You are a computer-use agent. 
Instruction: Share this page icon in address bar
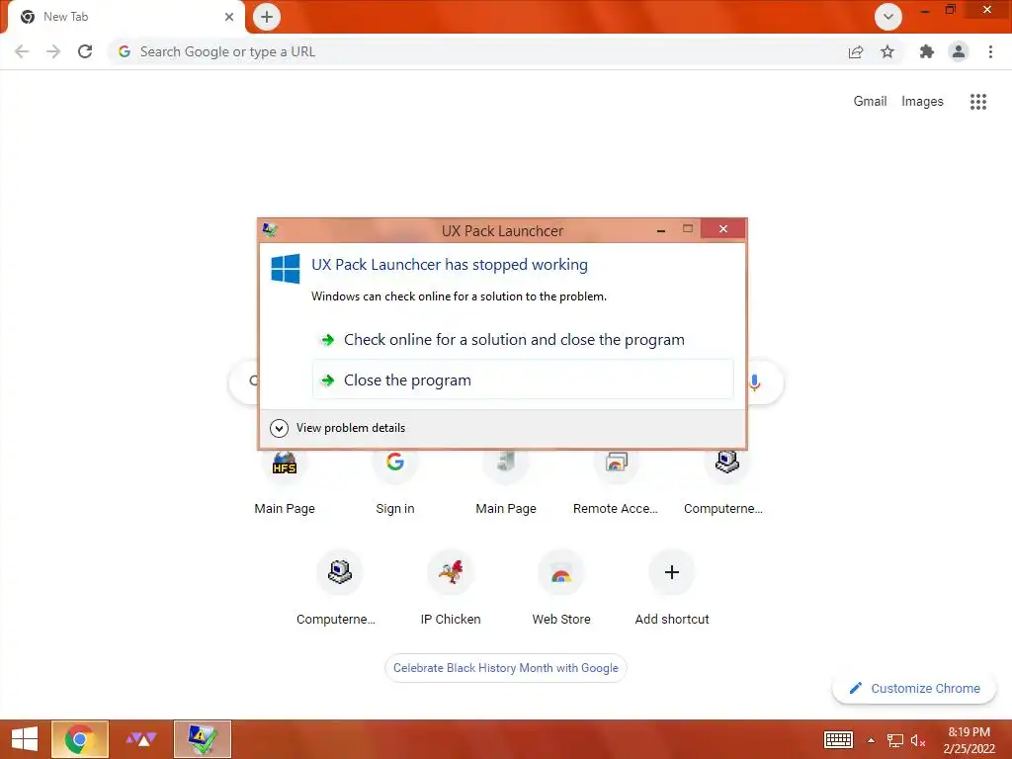click(856, 51)
